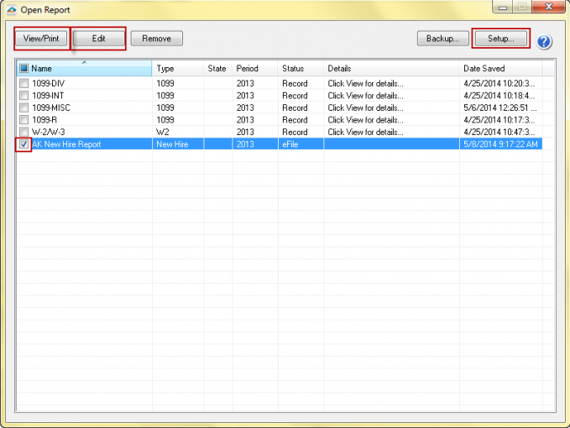
Task: Click the Edit button
Action: point(98,39)
